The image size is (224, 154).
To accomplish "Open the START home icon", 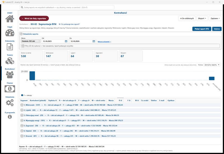I will point(10,19).
